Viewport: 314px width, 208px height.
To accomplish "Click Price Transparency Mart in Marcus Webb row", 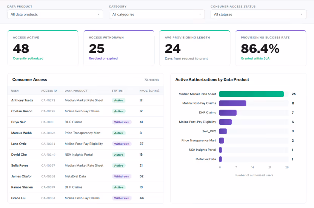I will point(83,133).
